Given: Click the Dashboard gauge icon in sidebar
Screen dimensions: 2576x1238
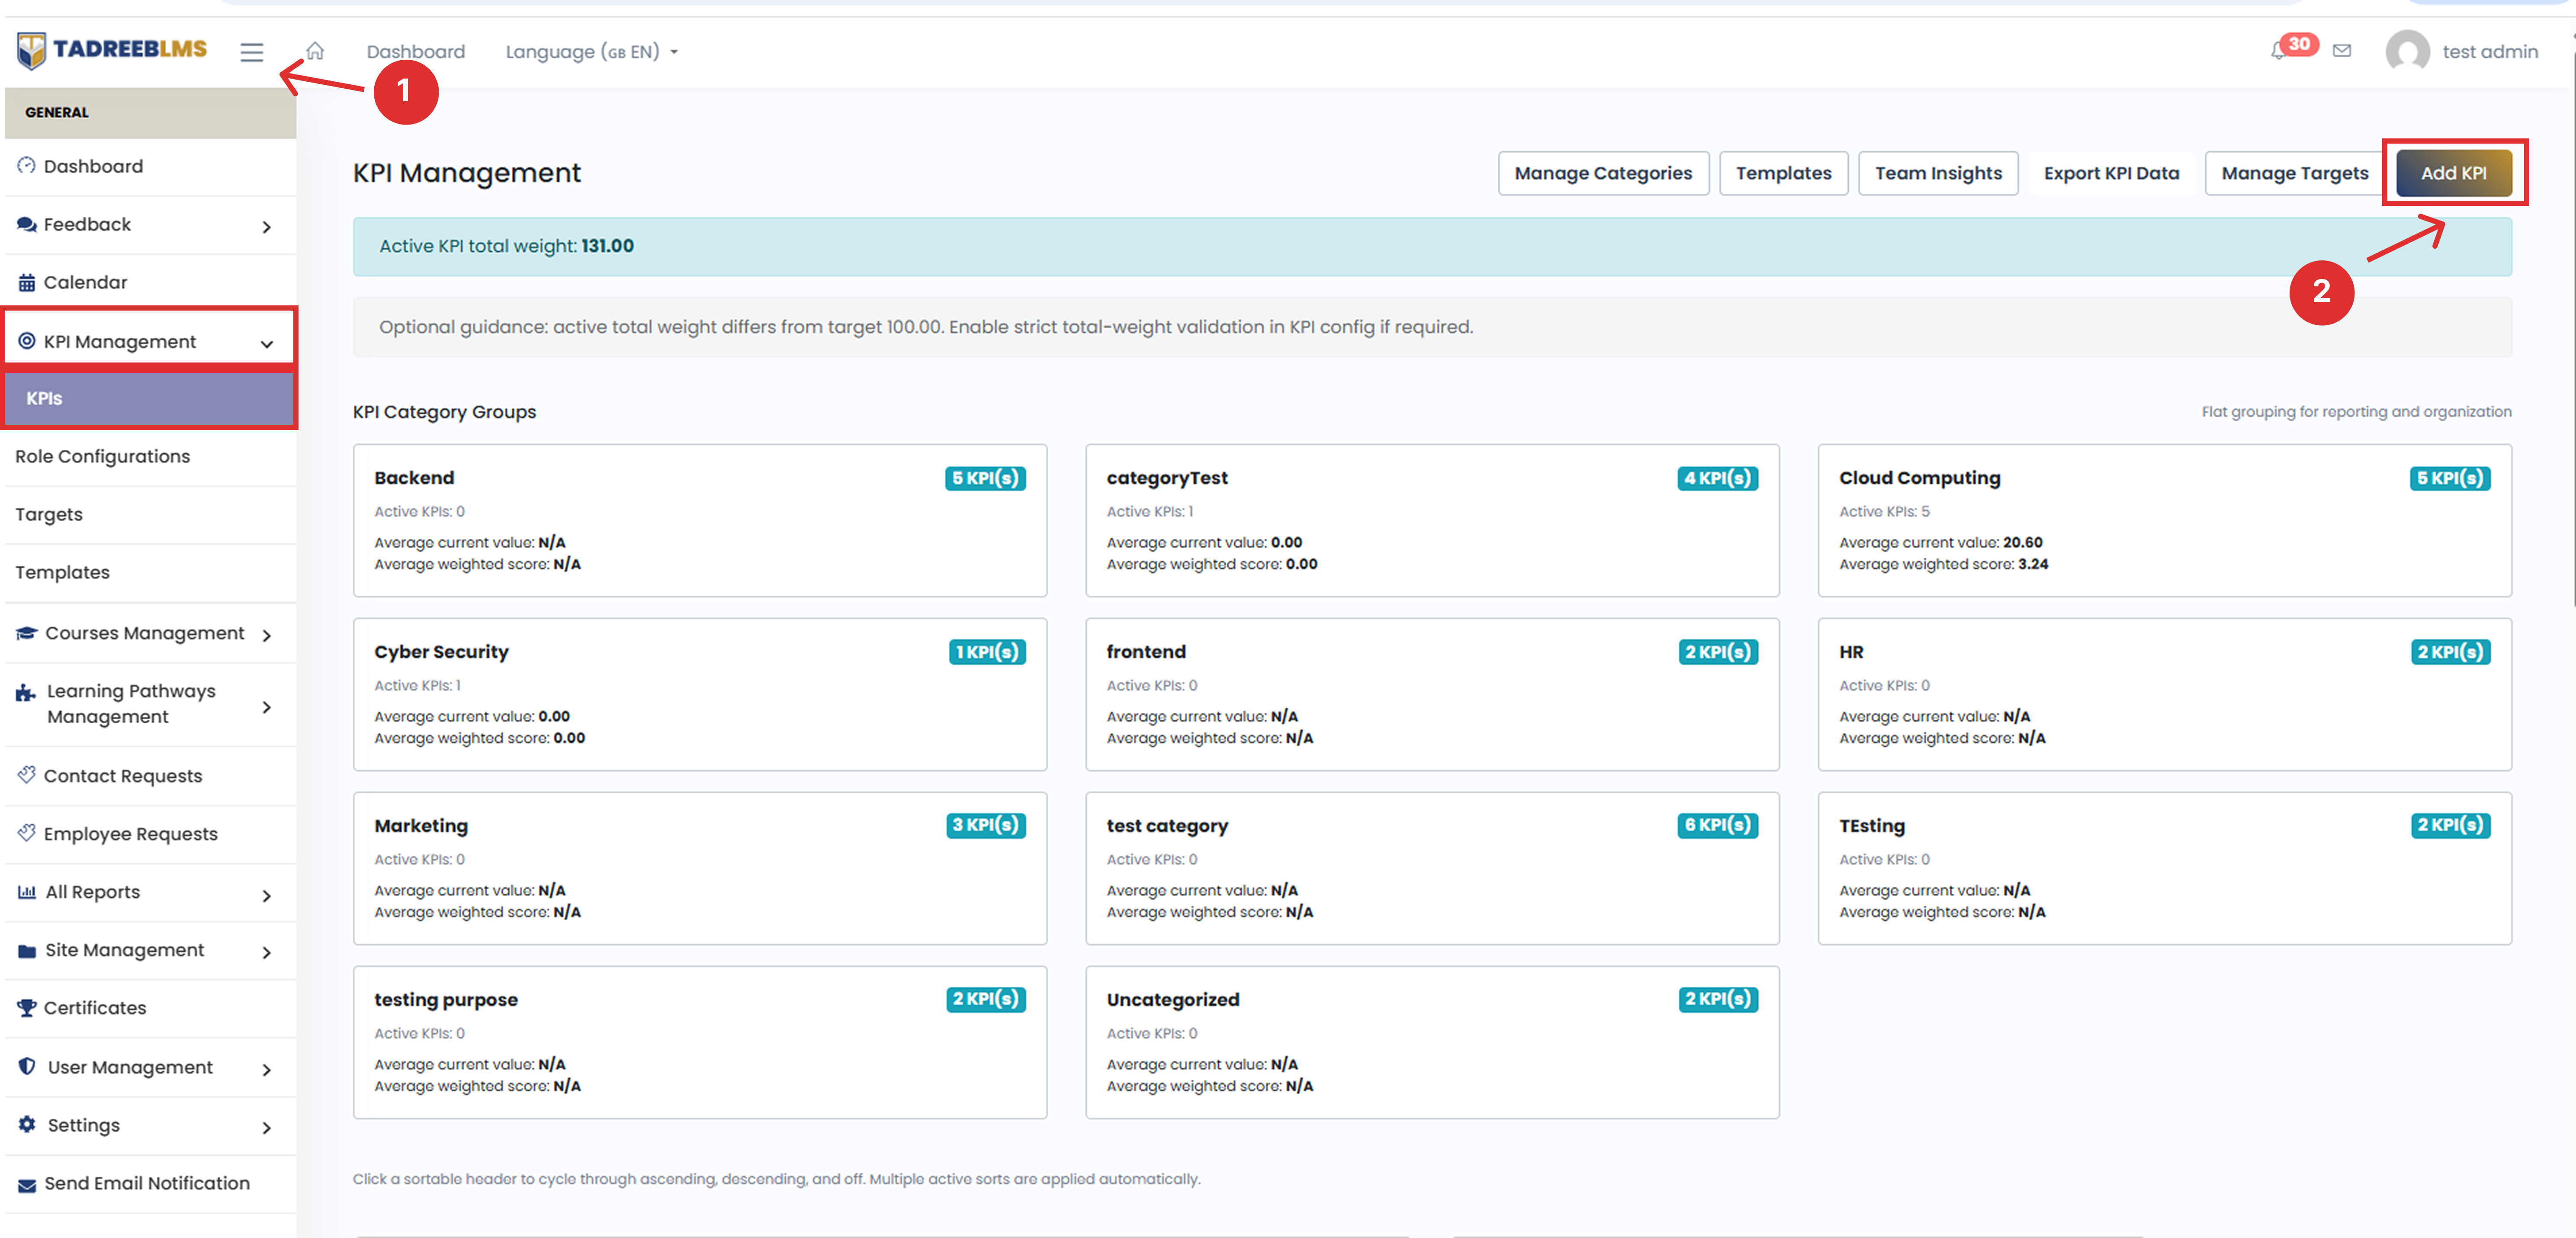Looking at the screenshot, I should click(27, 166).
